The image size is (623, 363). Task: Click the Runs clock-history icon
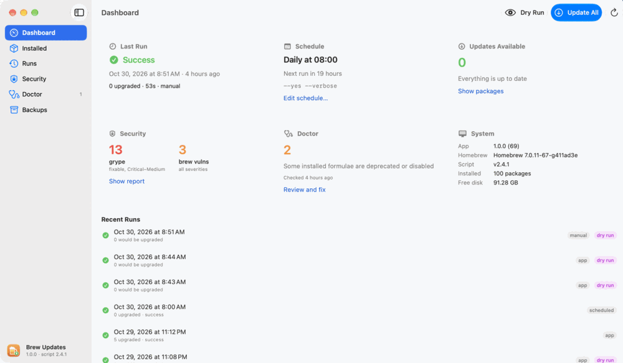pyautogui.click(x=14, y=63)
